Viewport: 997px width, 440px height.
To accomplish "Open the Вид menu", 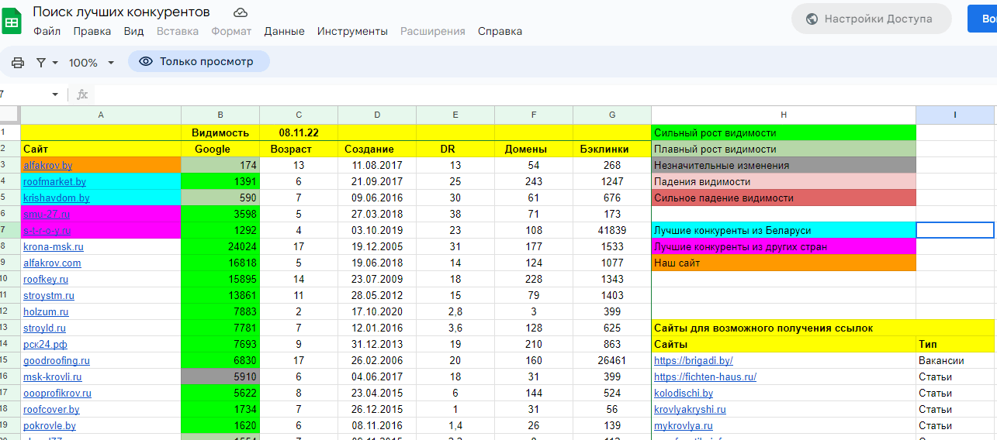I will (x=133, y=31).
